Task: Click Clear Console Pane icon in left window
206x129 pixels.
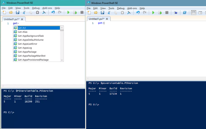Action: tap(44, 12)
